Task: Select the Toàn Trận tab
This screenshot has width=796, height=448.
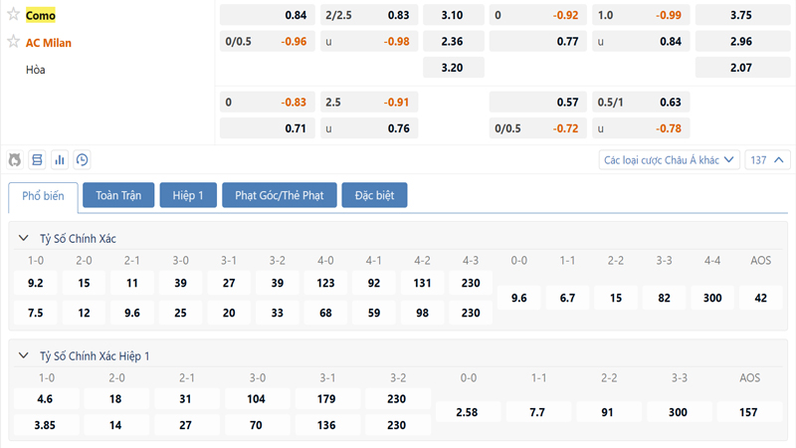Action: [118, 196]
